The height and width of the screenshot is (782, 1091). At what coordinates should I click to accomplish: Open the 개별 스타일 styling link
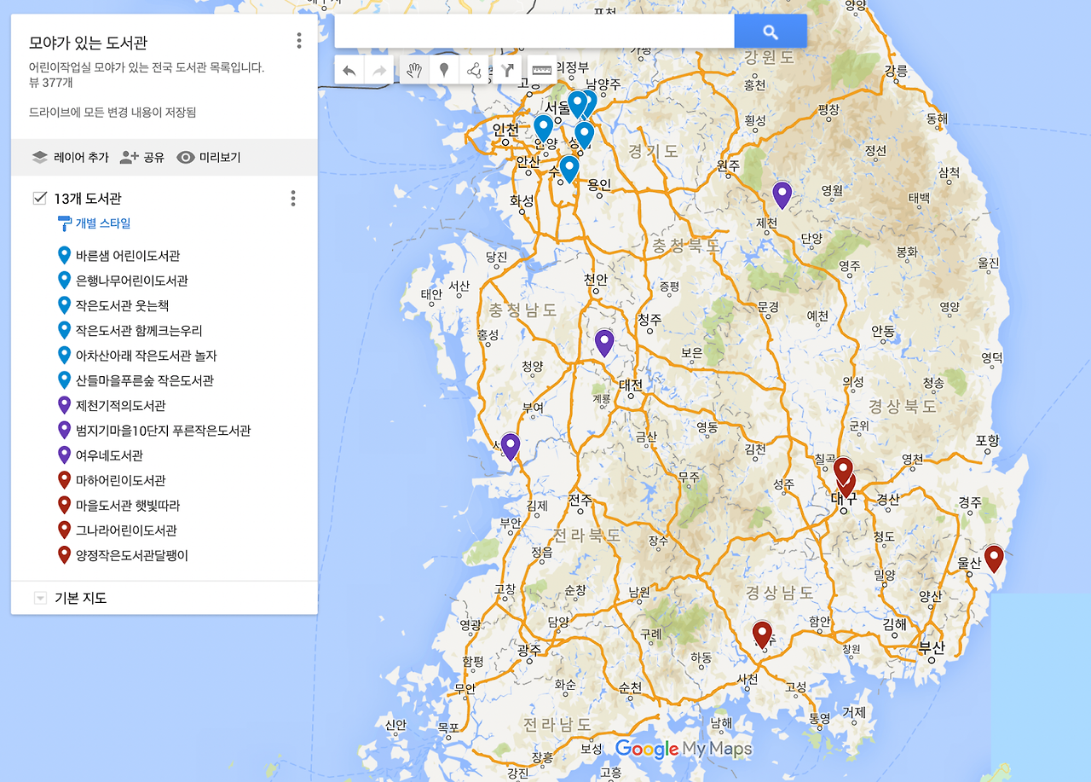pyautogui.click(x=94, y=223)
